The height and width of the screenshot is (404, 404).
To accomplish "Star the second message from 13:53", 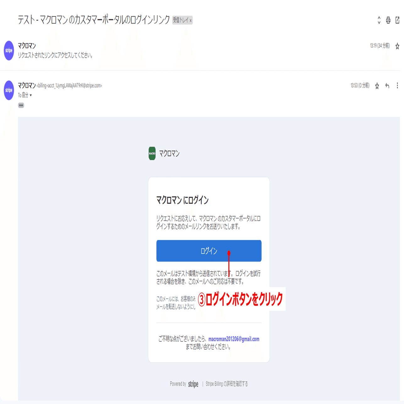I will coord(377,86).
